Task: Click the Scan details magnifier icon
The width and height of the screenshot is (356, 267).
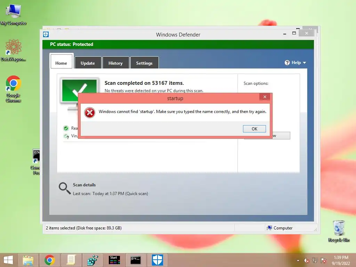Action: coord(65,188)
